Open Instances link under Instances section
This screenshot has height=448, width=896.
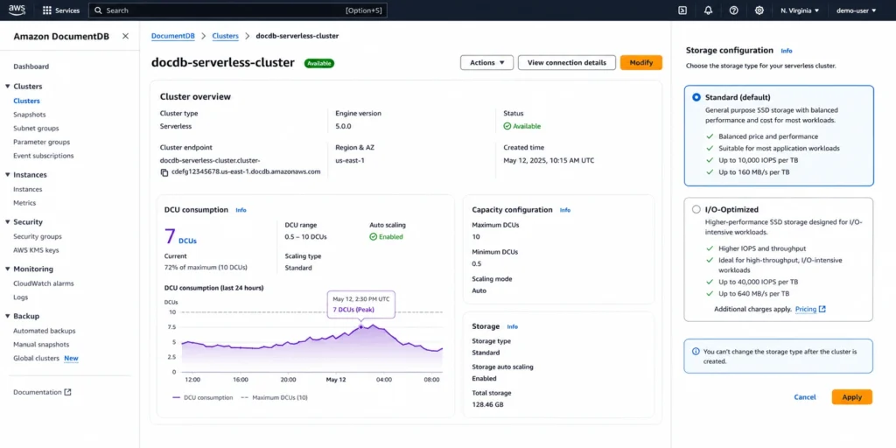pos(27,189)
